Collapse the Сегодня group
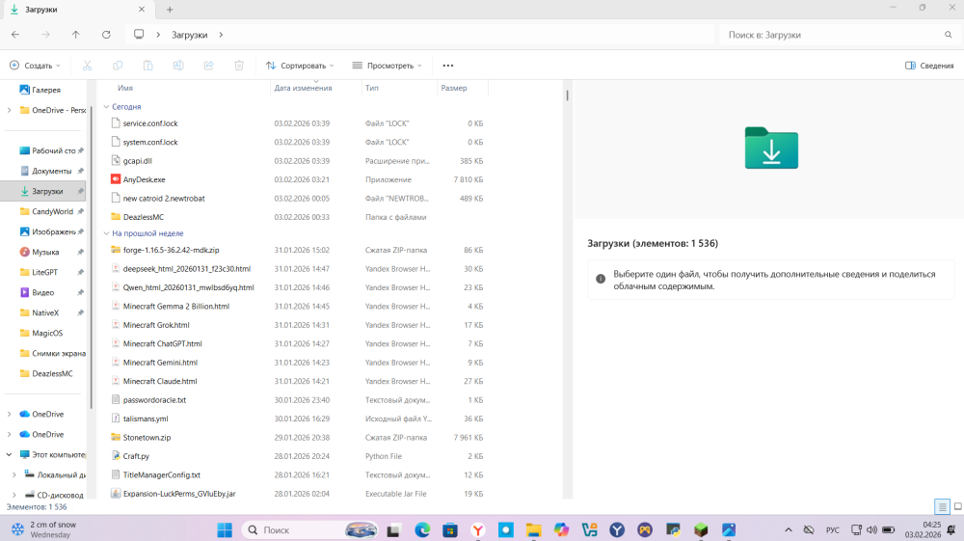Viewport: 964px width, 541px height. [106, 106]
